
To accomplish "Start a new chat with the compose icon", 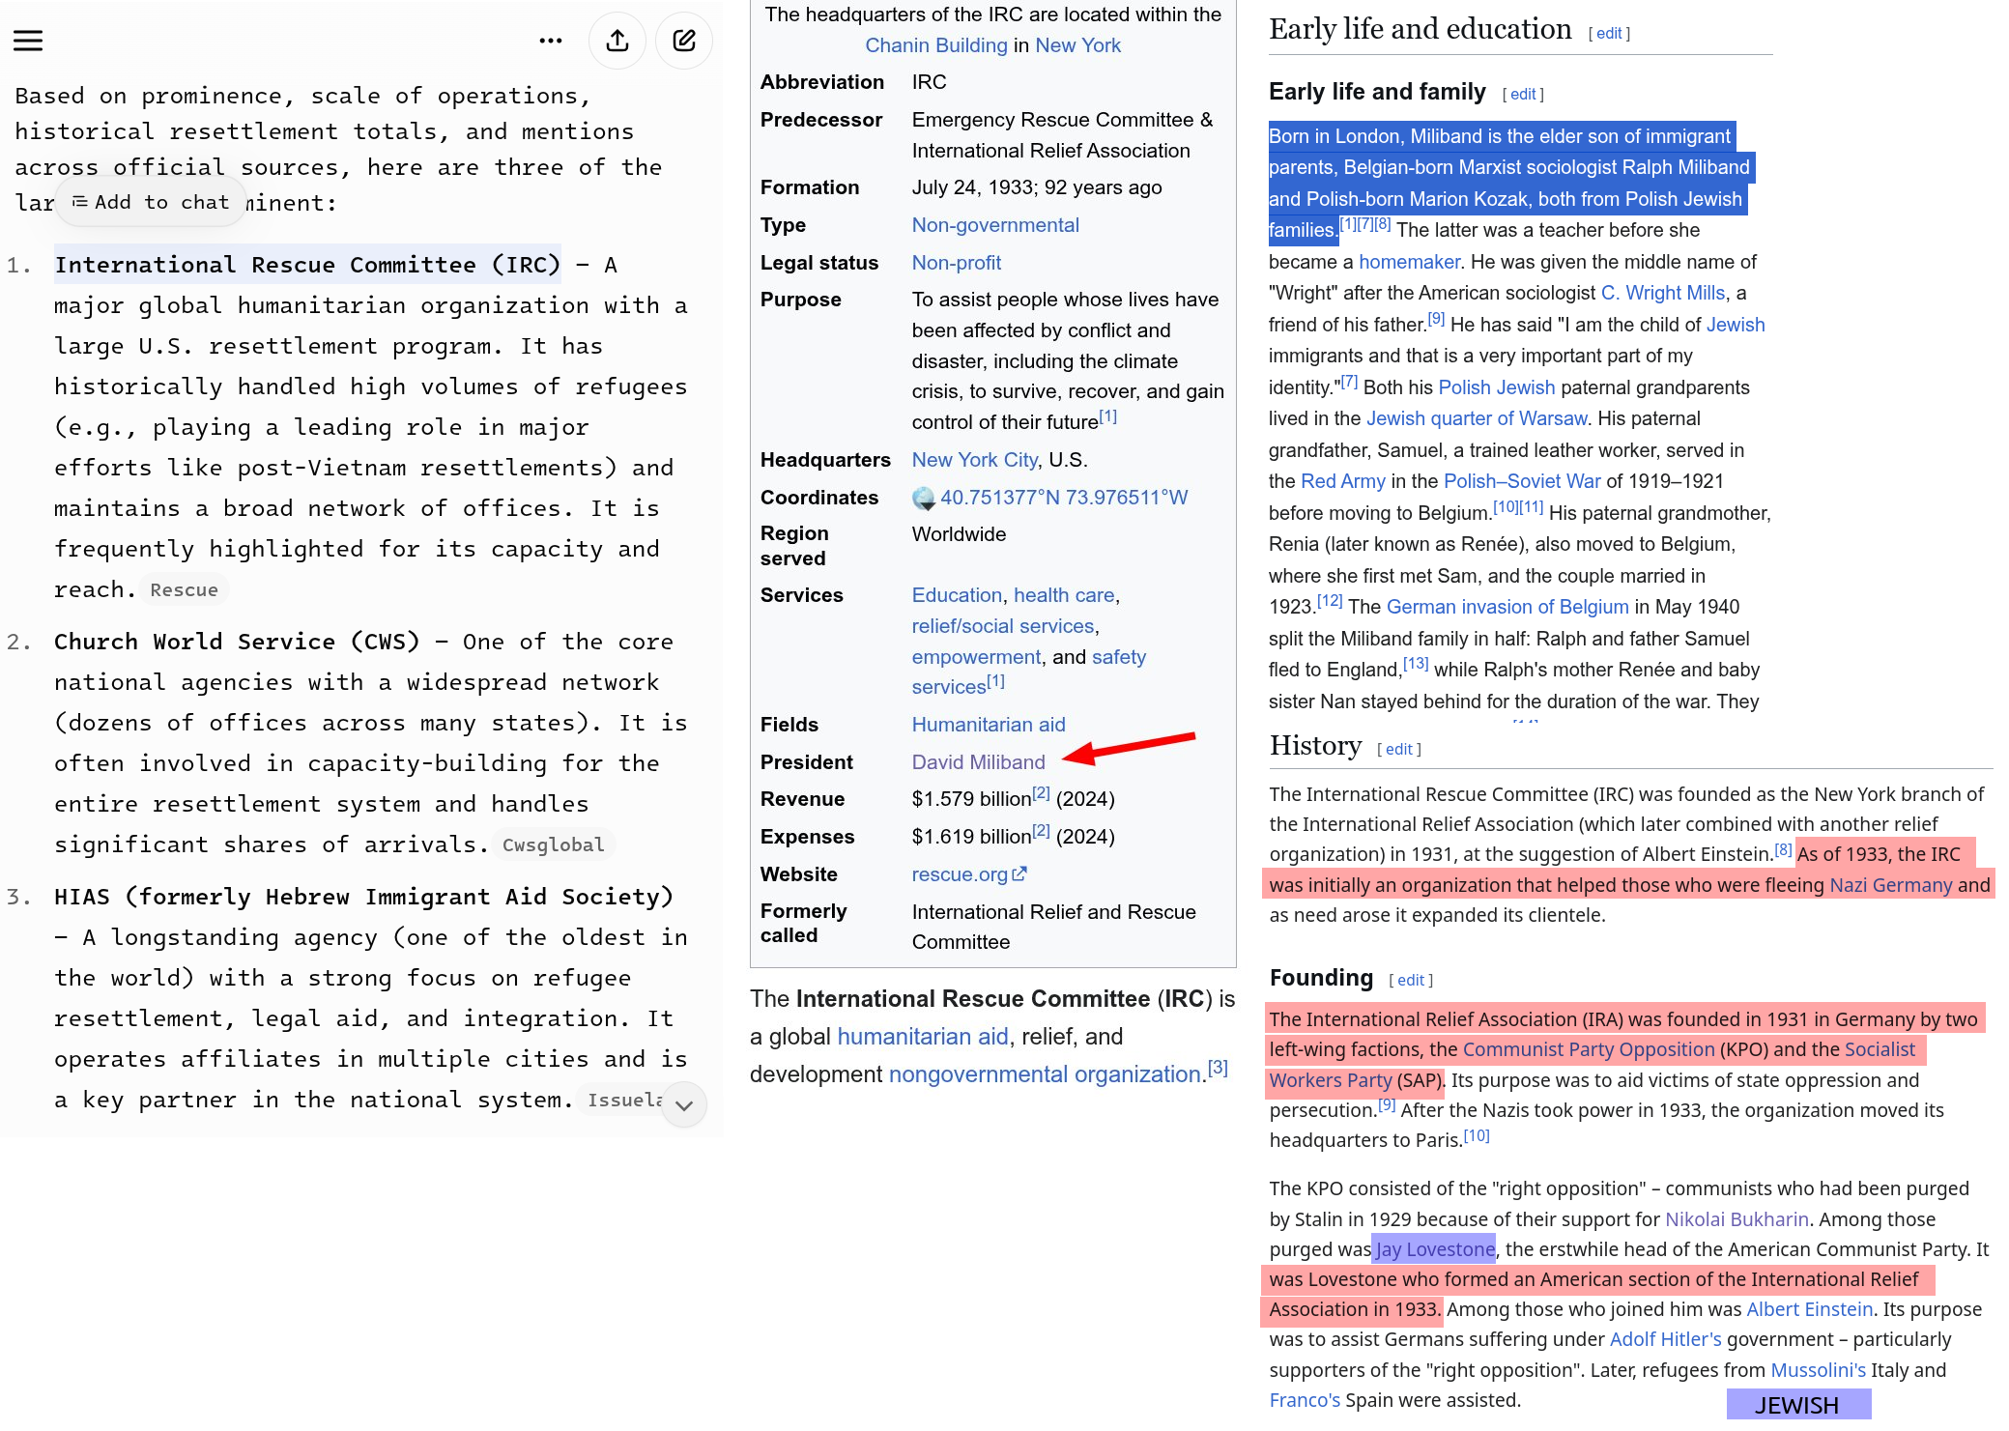I will tap(684, 41).
